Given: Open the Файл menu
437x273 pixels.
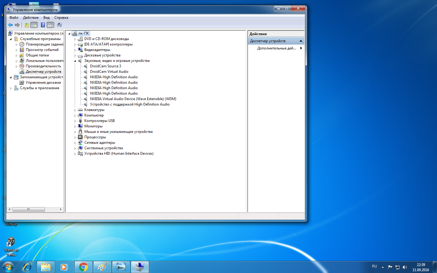Looking at the screenshot, I should click(14, 18).
